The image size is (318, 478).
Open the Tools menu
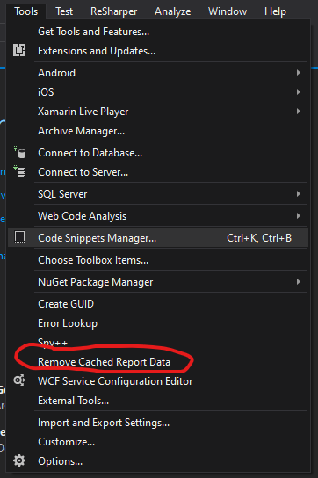coord(26,11)
